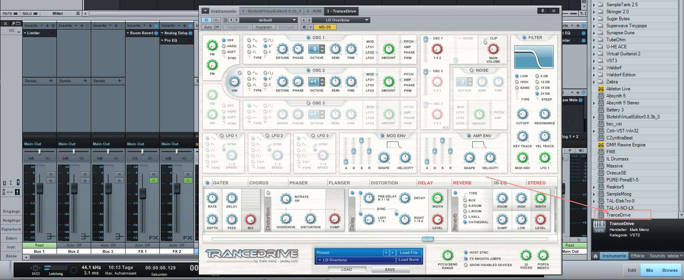Viewport: 684px width, 280px height.
Task: Select the LOW filter type
Action: (x=517, y=76)
